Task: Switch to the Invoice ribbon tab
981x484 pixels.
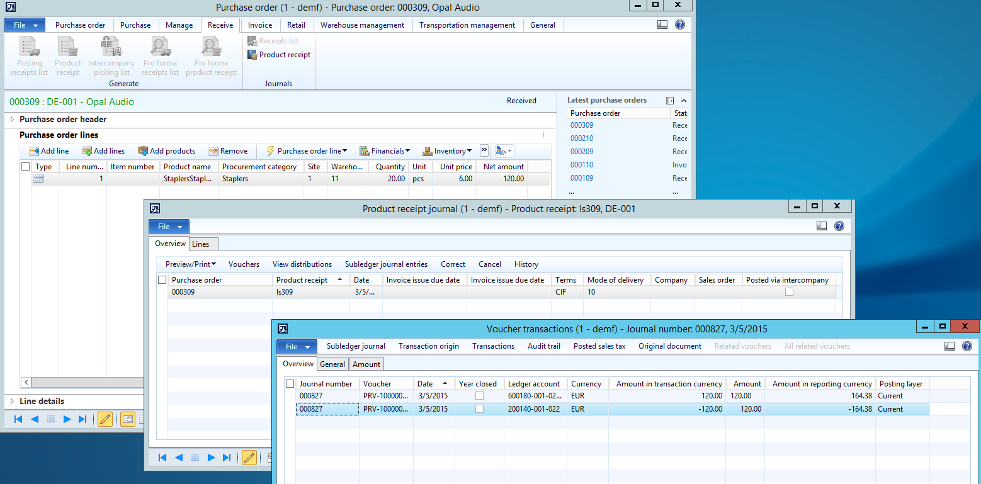Action: pos(259,25)
